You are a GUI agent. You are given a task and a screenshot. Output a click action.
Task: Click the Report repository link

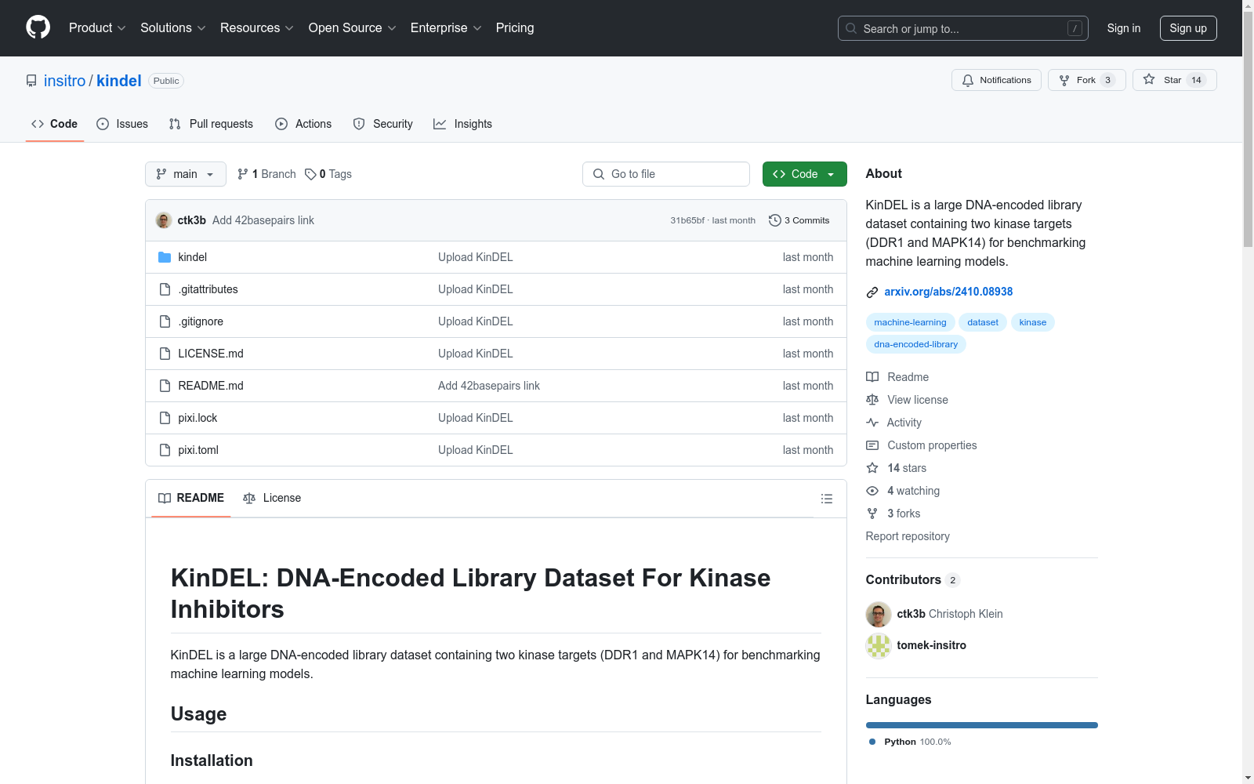(x=908, y=536)
